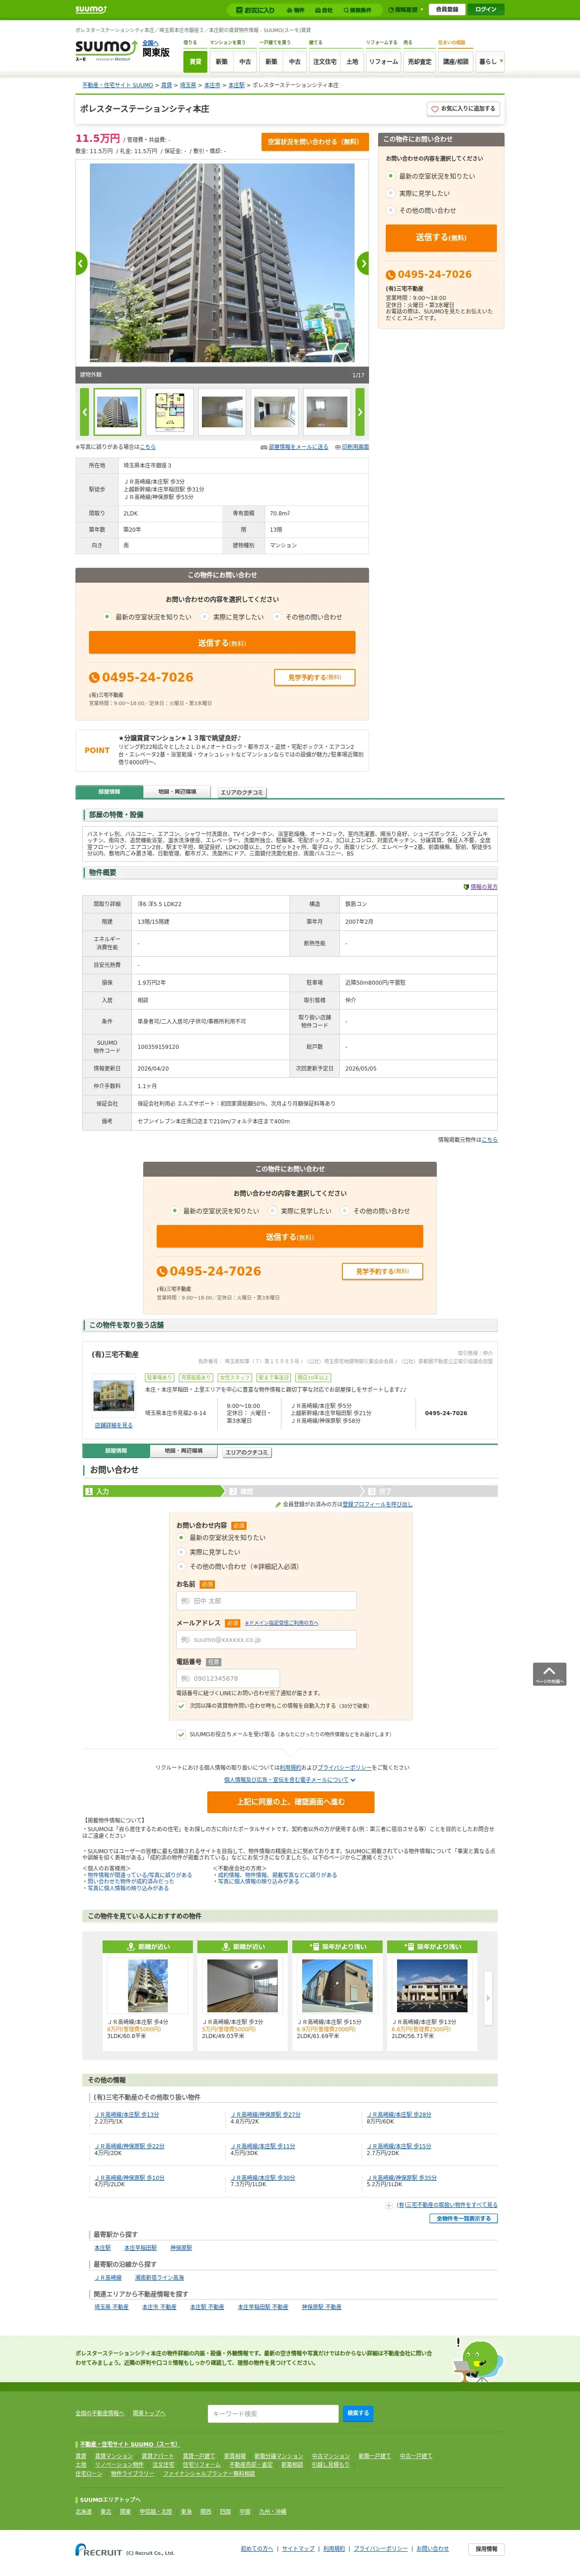
Task: Show previous main building photo
Action: point(81,263)
